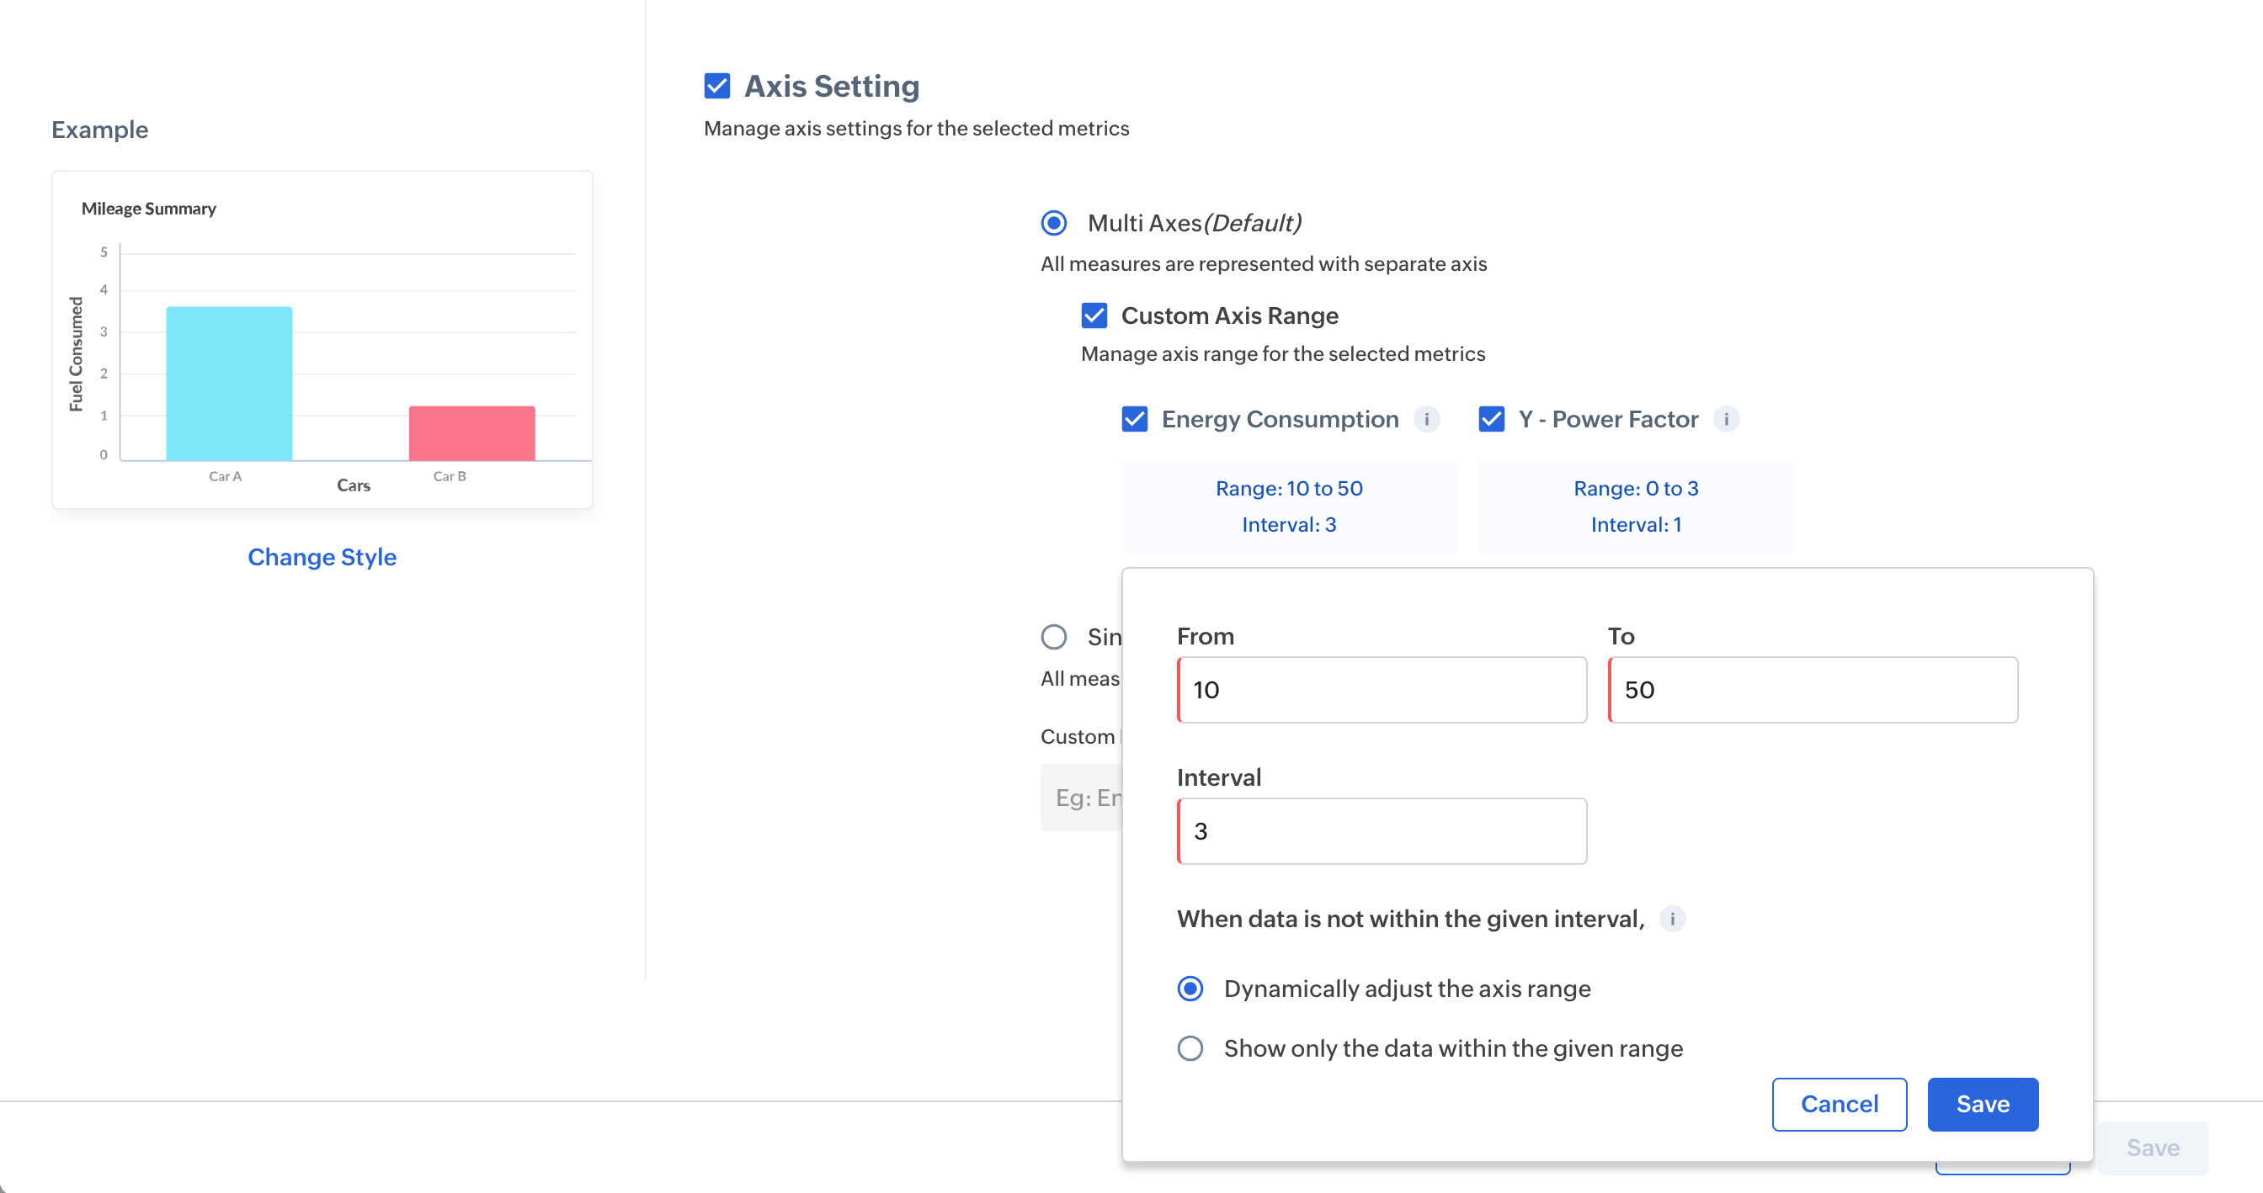Toggle the Custom Axis Range checkbox
This screenshot has height=1193, width=2263.
[1094, 315]
